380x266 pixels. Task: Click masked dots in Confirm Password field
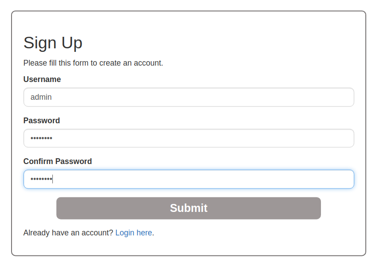[x=41, y=179]
